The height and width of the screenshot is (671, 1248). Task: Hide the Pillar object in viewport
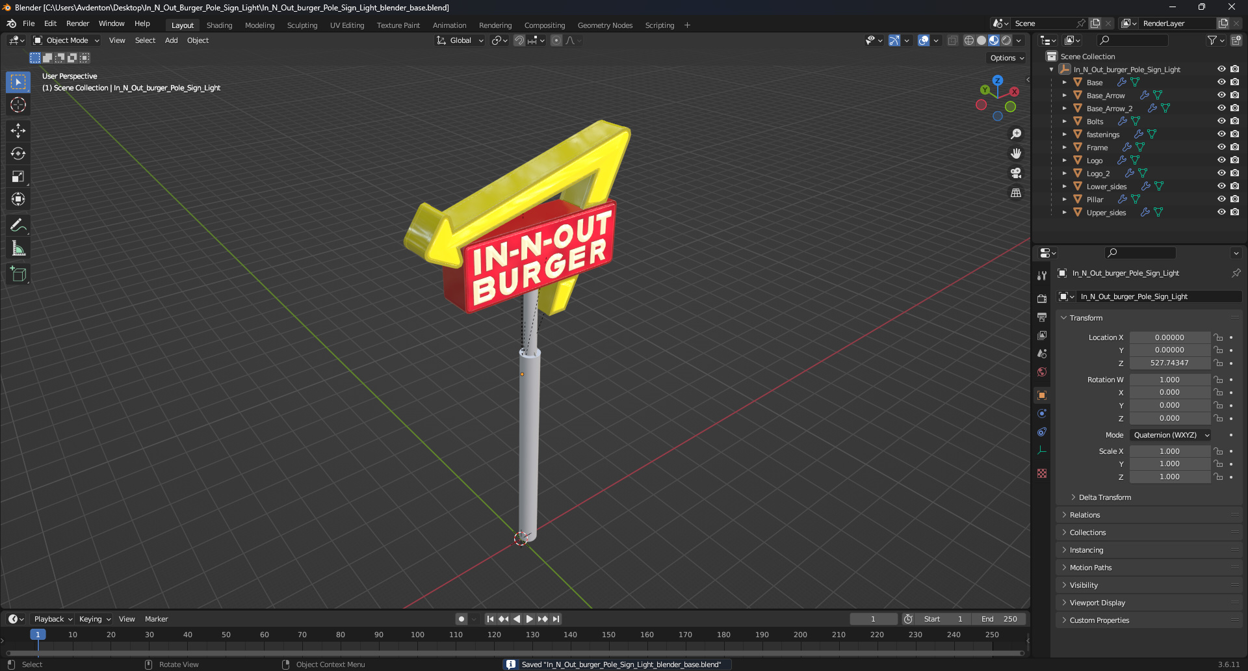[x=1221, y=199]
